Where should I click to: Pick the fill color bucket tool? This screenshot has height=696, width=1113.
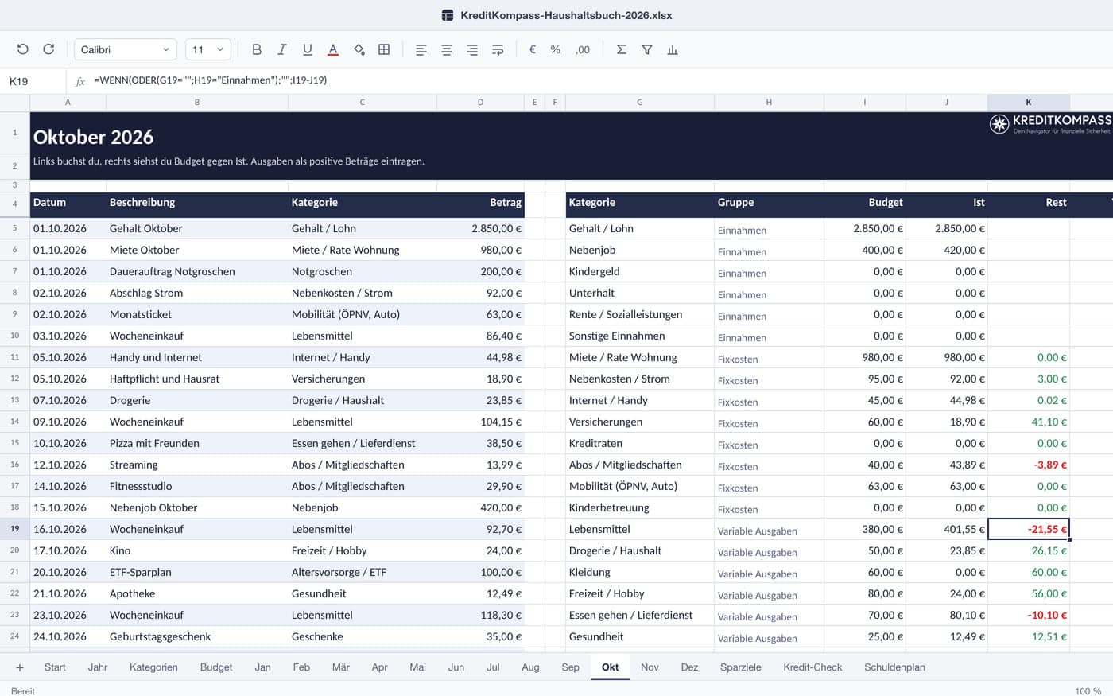pos(359,49)
